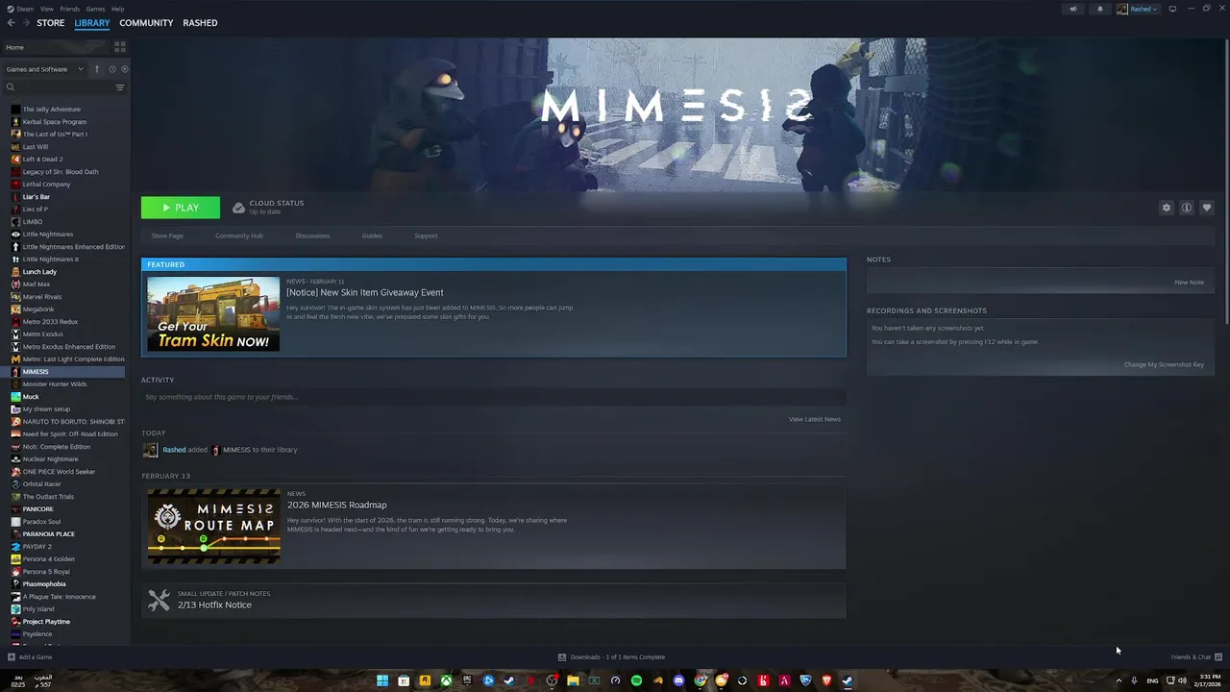Open Downloads status at bottom bar
The height and width of the screenshot is (692, 1230).
tap(611, 657)
